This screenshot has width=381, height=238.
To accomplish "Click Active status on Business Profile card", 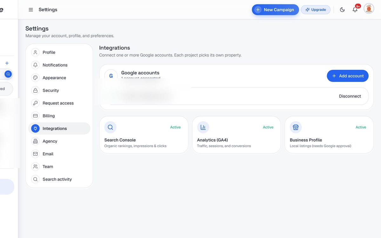I will tap(361, 127).
